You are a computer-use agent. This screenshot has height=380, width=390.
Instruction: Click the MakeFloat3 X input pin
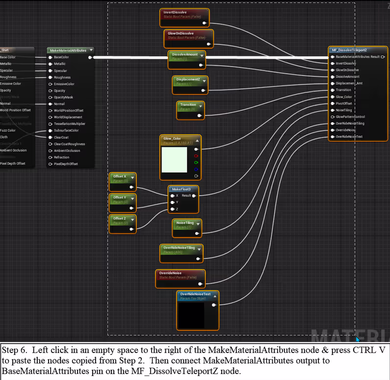pyautogui.click(x=172, y=196)
